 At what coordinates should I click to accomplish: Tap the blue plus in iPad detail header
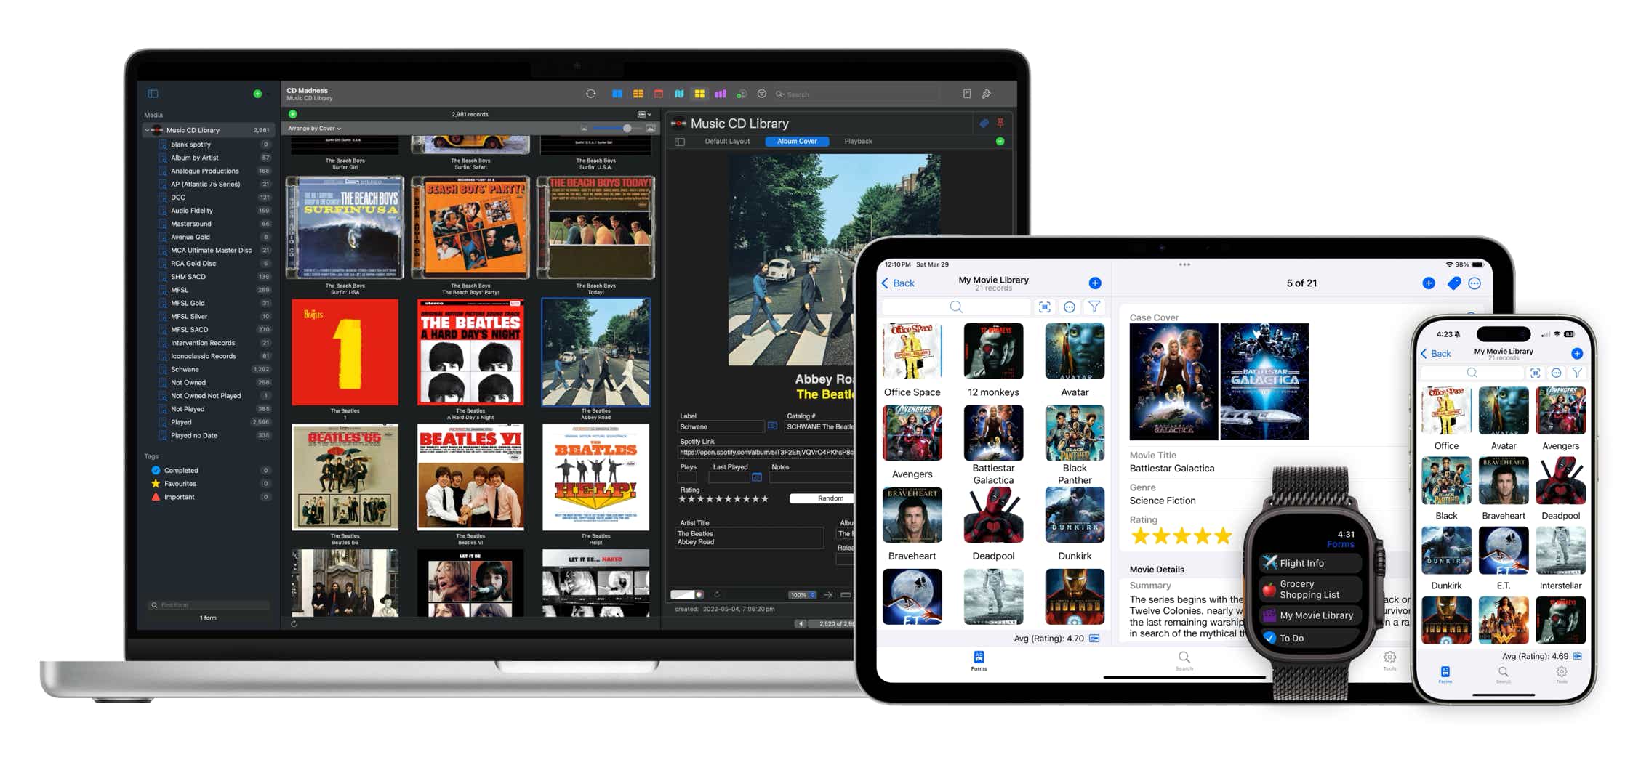[1429, 283]
